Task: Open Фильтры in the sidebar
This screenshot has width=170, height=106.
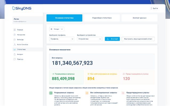Action: [28, 39]
